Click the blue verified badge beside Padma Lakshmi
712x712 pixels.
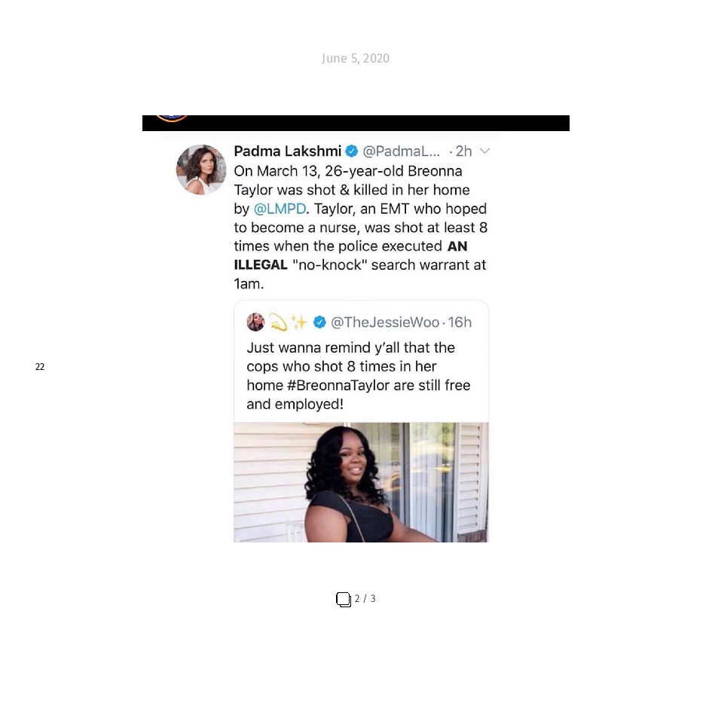[351, 151]
